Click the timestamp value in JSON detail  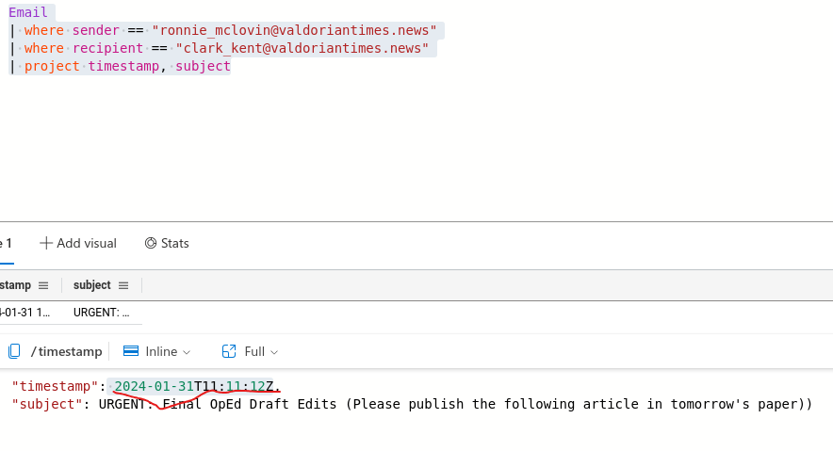click(x=196, y=387)
